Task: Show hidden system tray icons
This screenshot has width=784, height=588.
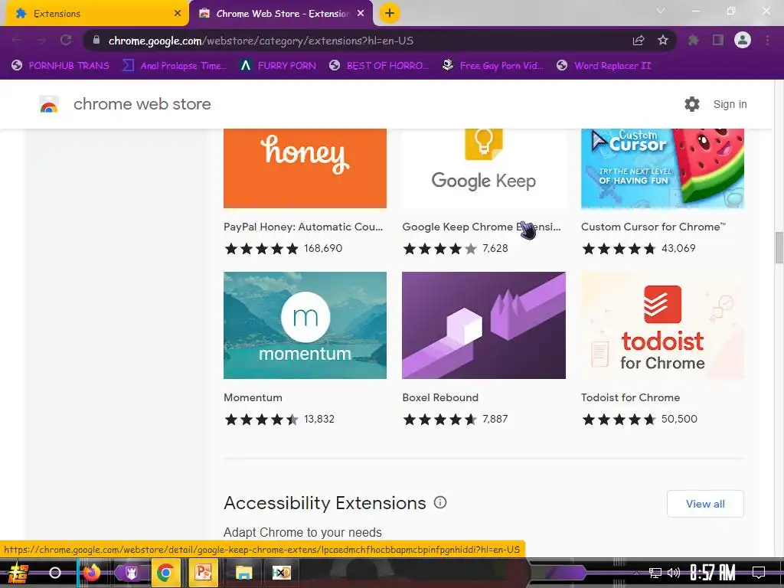Action: tap(636, 573)
